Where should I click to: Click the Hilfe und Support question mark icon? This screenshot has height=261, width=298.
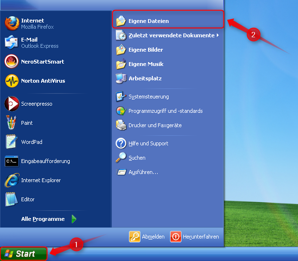[x=121, y=143]
